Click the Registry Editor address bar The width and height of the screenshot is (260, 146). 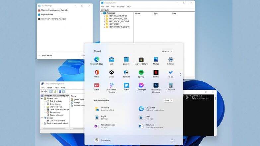[x=147, y=10]
